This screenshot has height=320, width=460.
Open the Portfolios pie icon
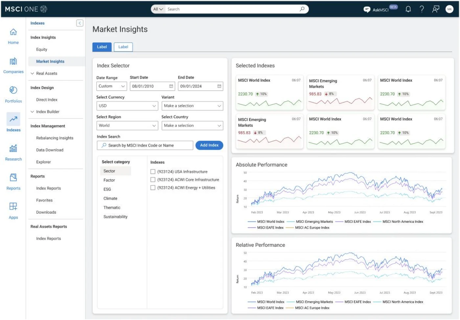point(13,90)
